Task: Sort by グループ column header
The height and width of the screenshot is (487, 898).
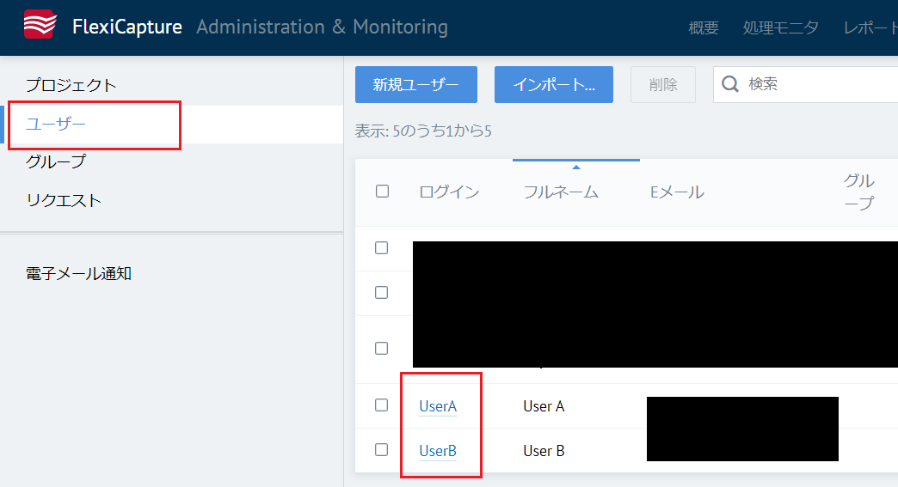Action: [x=859, y=192]
